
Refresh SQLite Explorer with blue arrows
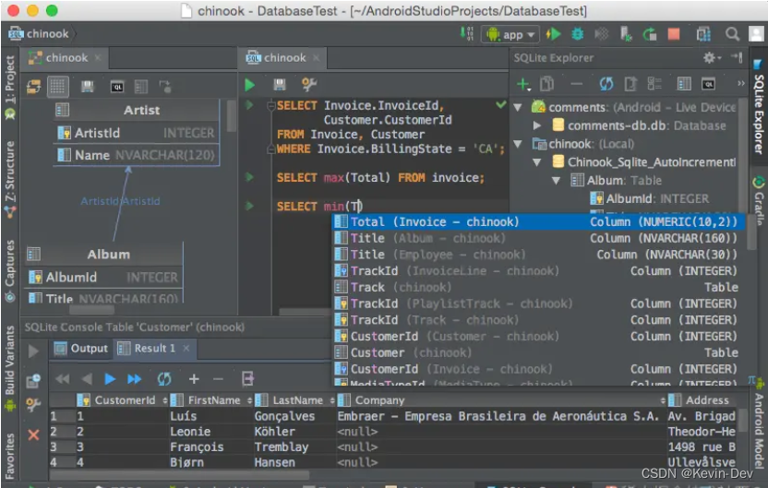606,84
